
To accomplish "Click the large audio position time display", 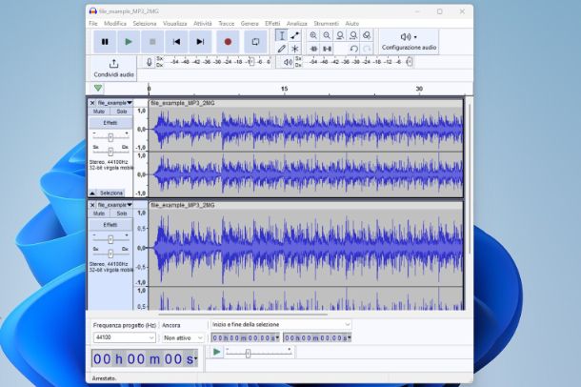I will pos(145,358).
